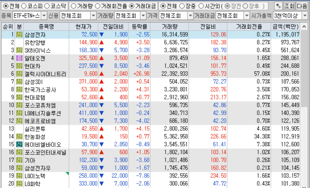Click the 신 badge in the 현대차 row

(19, 66)
